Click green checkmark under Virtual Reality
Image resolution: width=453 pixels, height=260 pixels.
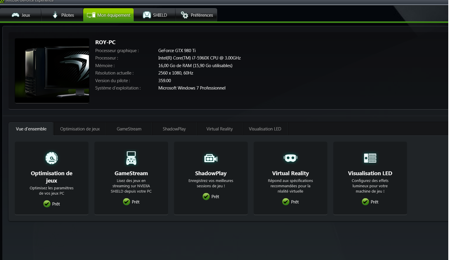[x=286, y=202]
